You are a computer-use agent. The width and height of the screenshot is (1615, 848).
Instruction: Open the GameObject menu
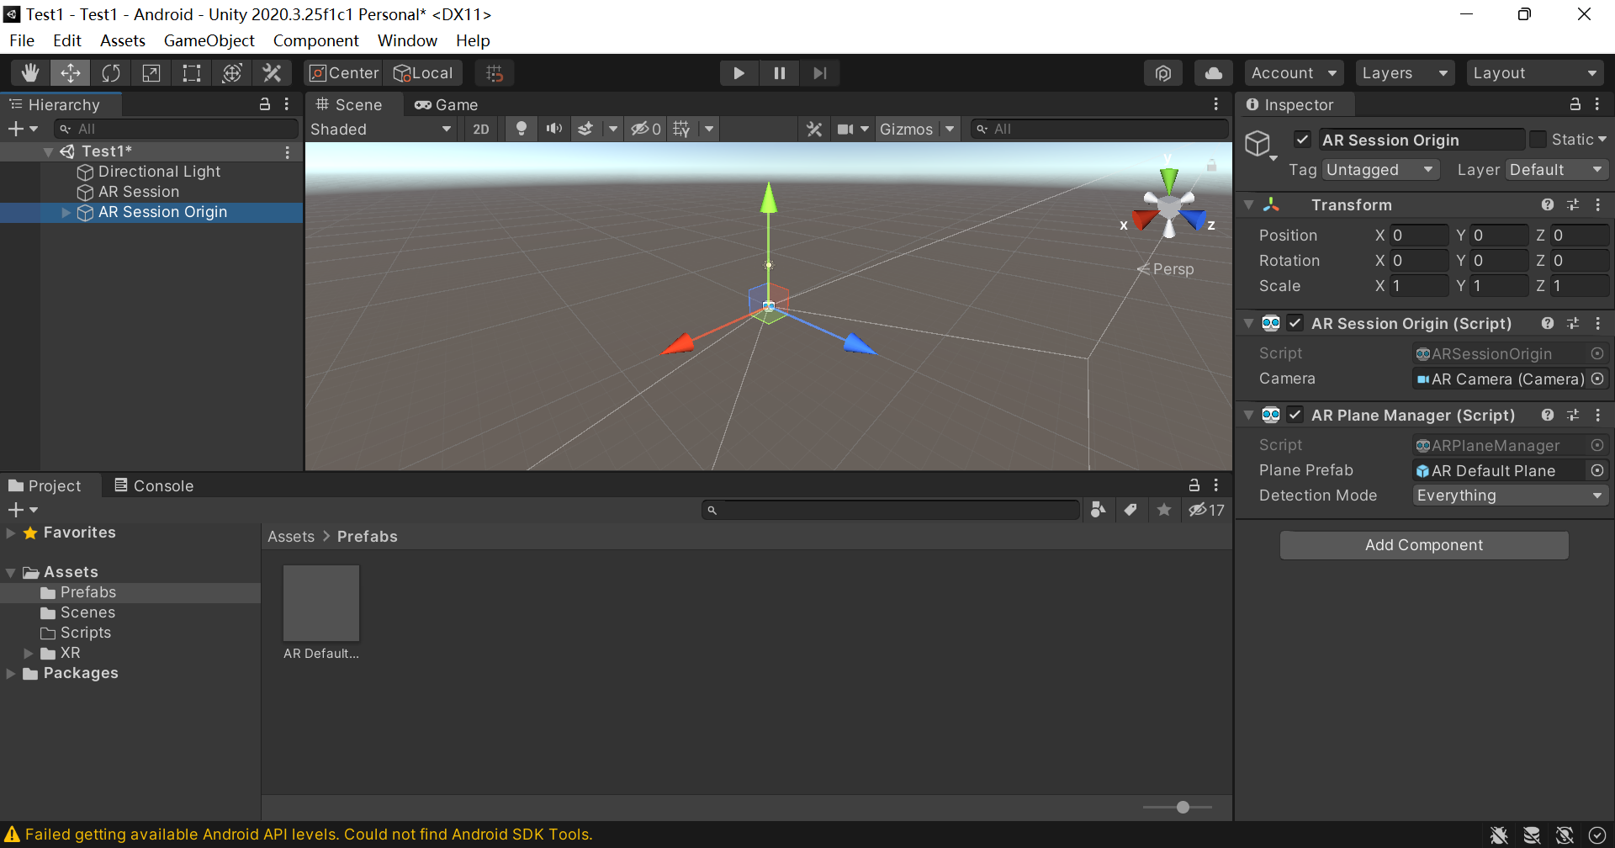[209, 40]
